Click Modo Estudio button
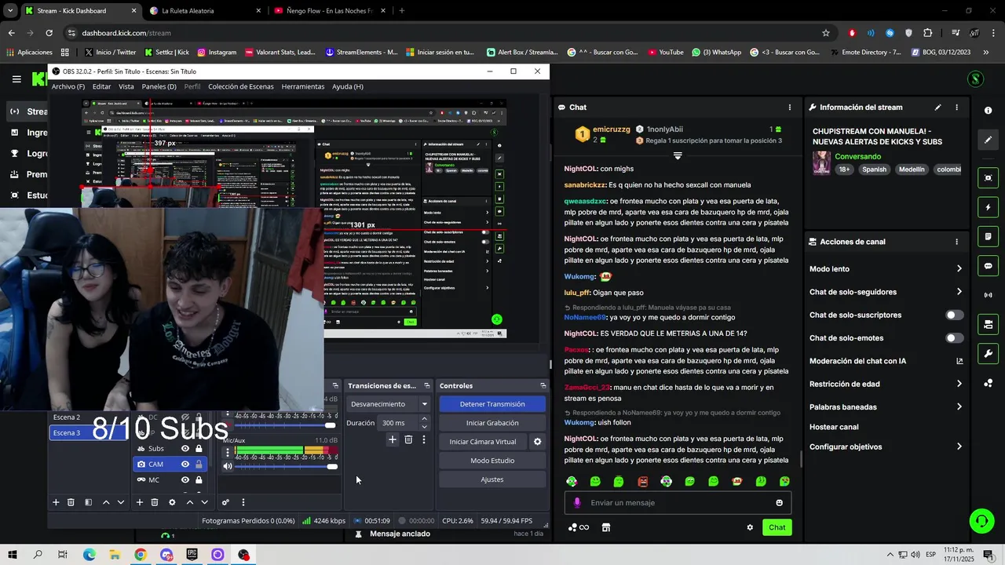 click(x=492, y=461)
